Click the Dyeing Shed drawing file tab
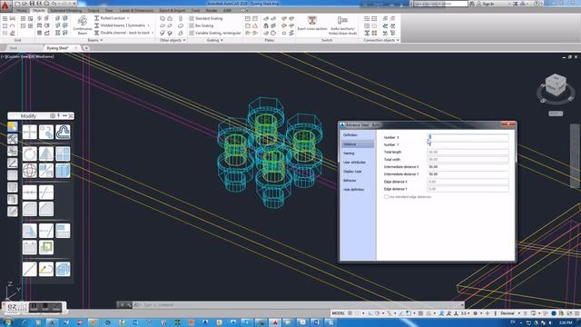The width and height of the screenshot is (581, 327). pyautogui.click(x=58, y=48)
